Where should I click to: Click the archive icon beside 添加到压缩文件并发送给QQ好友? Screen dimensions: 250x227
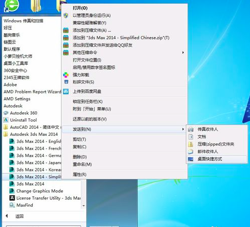tap(66, 45)
